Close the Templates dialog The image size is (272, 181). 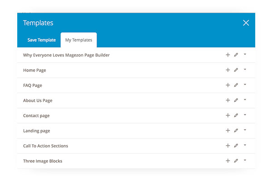[246, 23]
